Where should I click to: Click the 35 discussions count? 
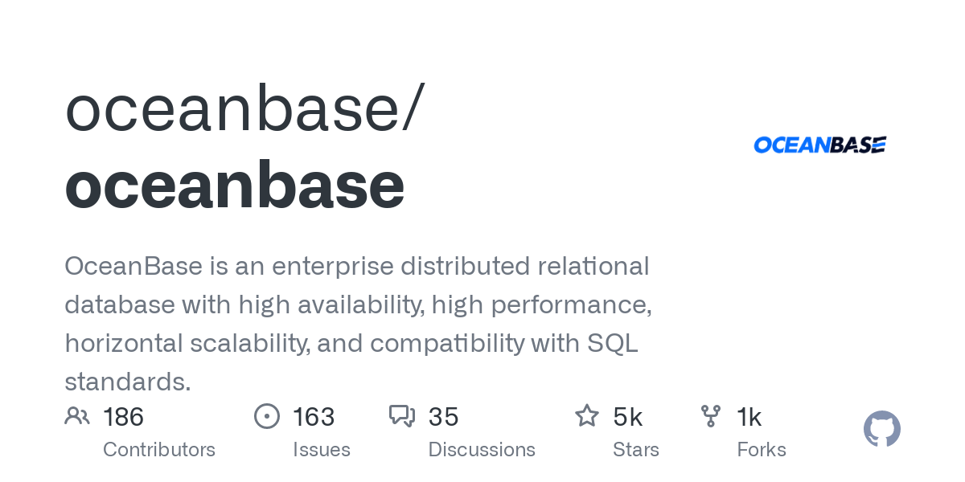point(444,417)
